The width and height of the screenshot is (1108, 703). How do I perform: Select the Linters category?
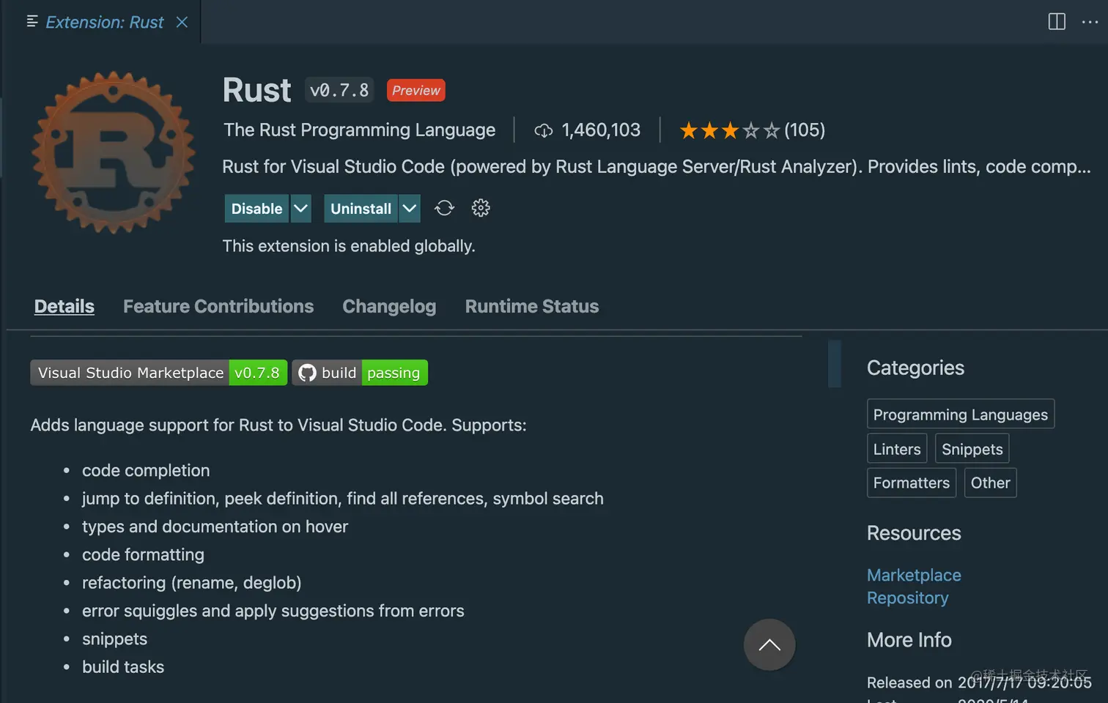pos(897,449)
